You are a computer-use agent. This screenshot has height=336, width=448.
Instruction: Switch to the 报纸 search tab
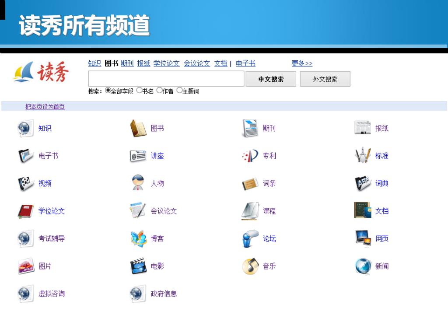[143, 63]
